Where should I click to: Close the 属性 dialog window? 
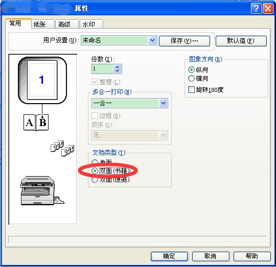click(x=268, y=8)
